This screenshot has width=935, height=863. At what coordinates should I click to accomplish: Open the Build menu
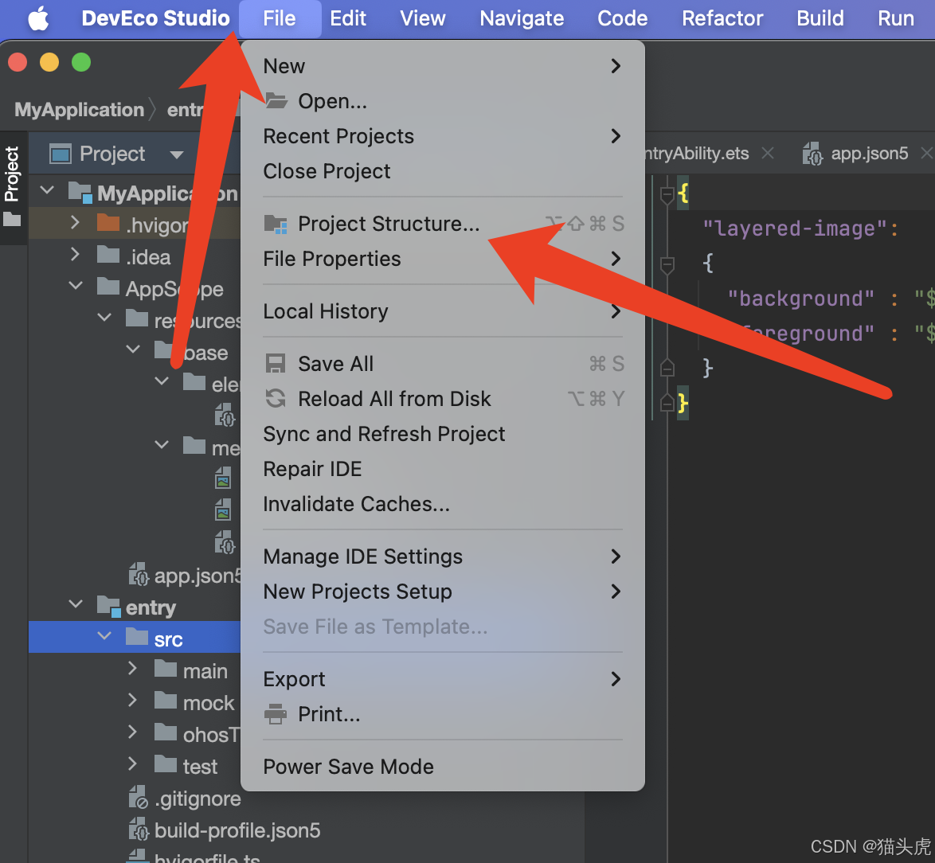click(x=820, y=18)
